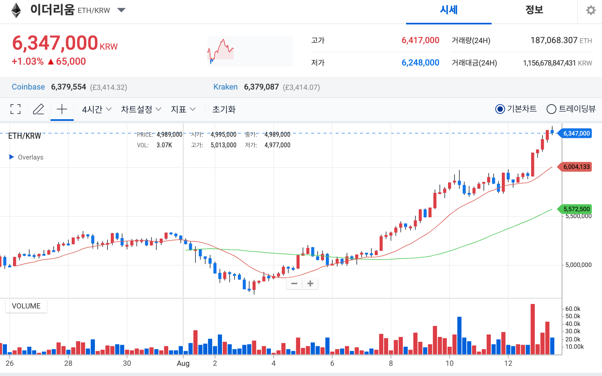Viewport: 602px width, 376px height.
Task: Open the coin selector arrow beside ETH/KRW
Action: pyautogui.click(x=121, y=11)
